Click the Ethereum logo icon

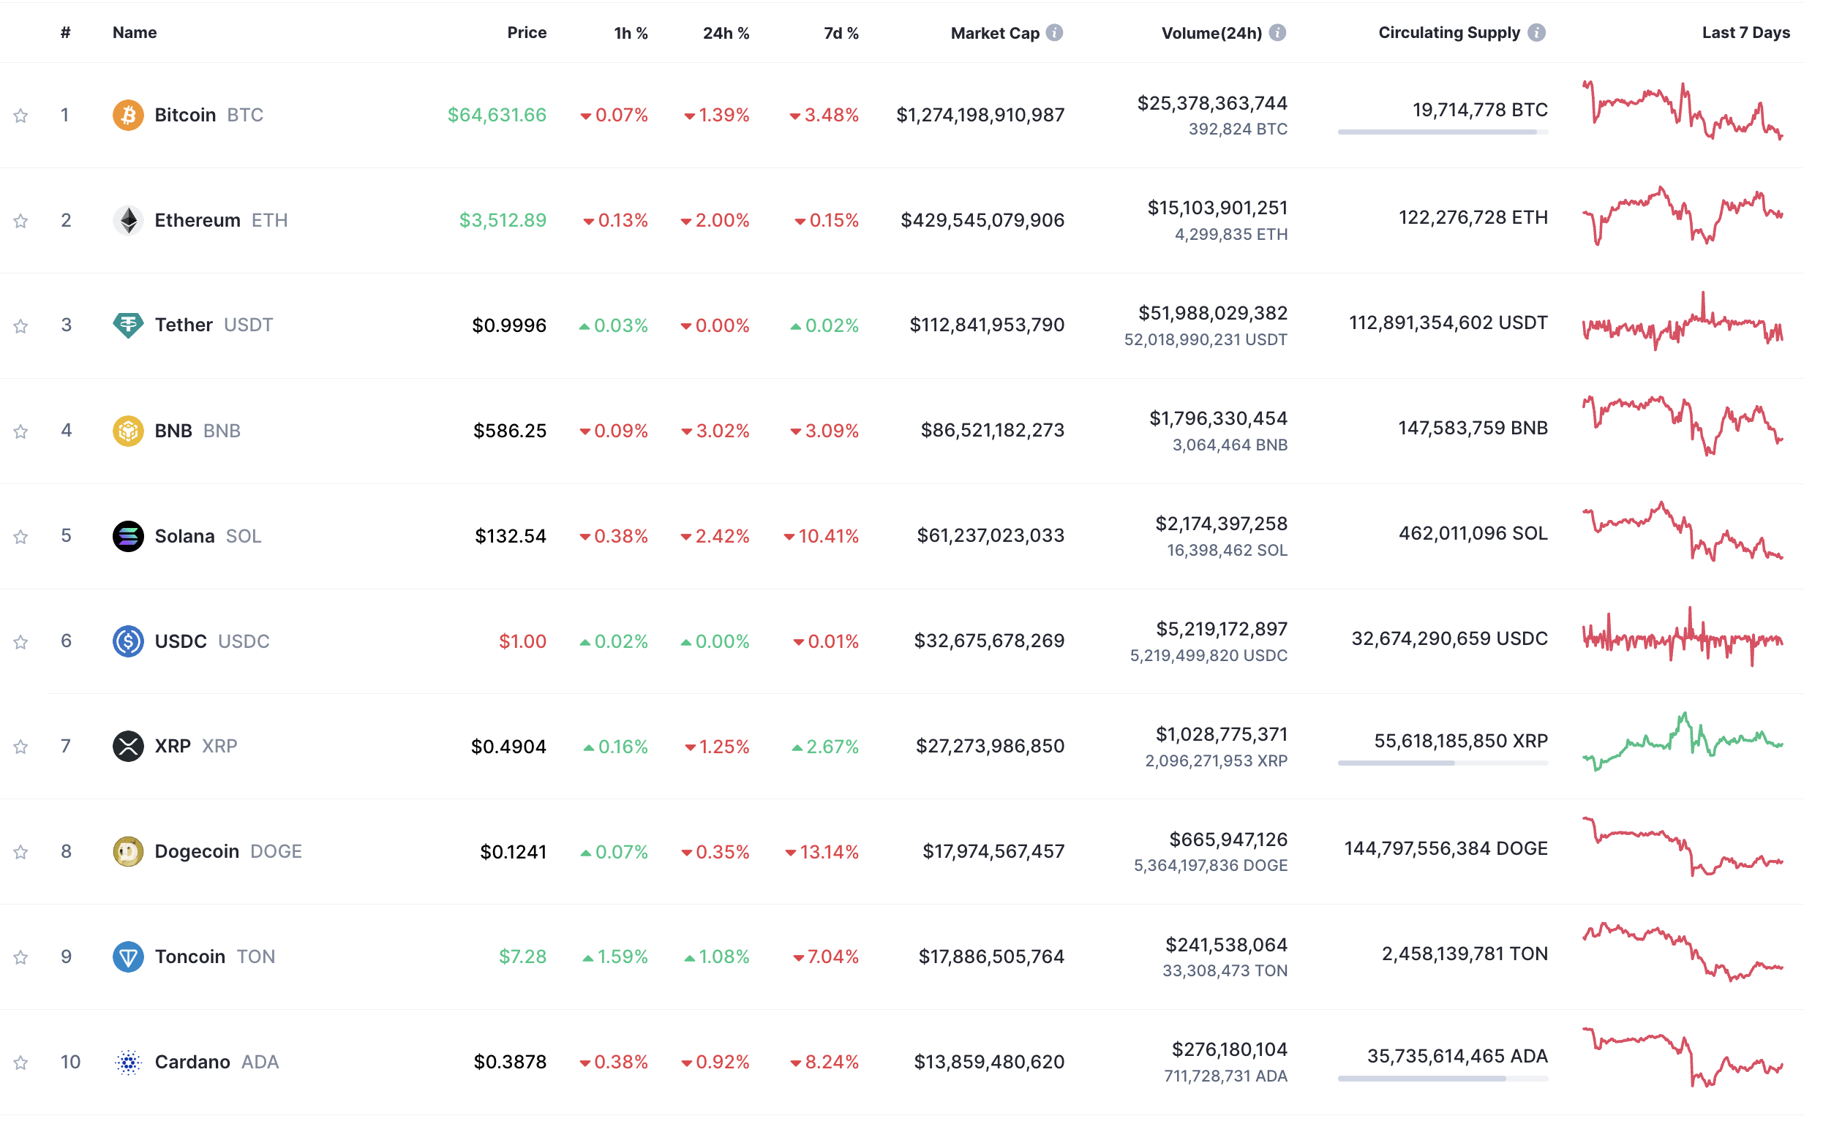point(128,221)
